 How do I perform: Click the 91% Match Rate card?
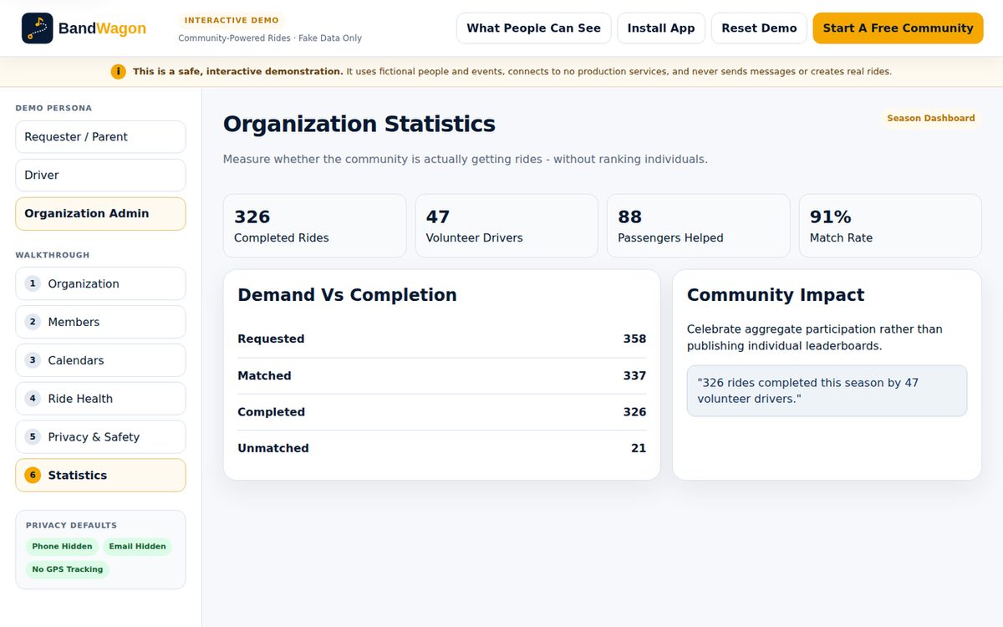point(890,226)
